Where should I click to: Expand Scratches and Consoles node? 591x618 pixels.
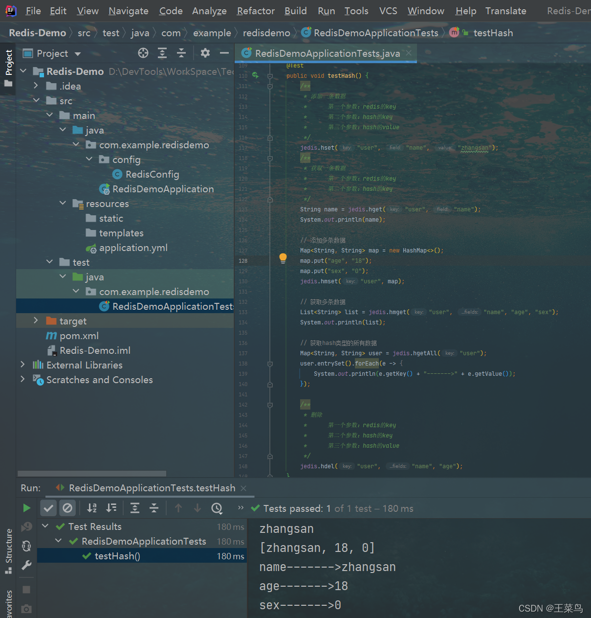23,380
